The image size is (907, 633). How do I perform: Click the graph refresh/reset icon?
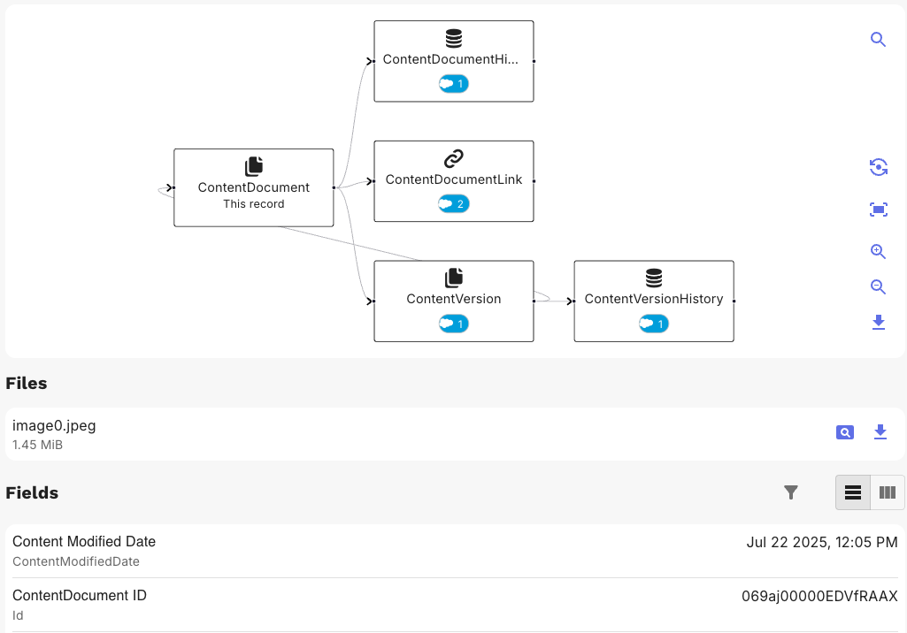878,167
